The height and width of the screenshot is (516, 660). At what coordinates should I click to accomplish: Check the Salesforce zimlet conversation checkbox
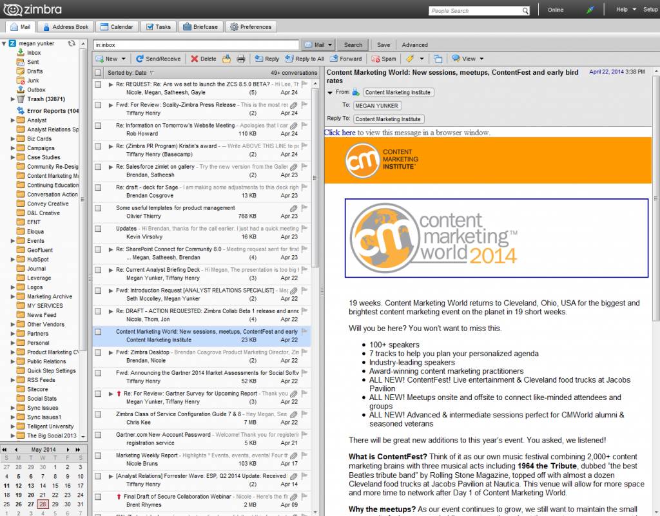pyautogui.click(x=98, y=167)
